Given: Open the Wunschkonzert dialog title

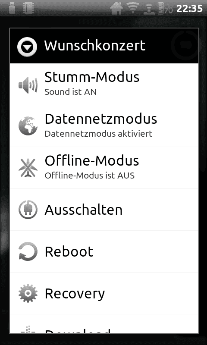Looking at the screenshot, I should [95, 46].
